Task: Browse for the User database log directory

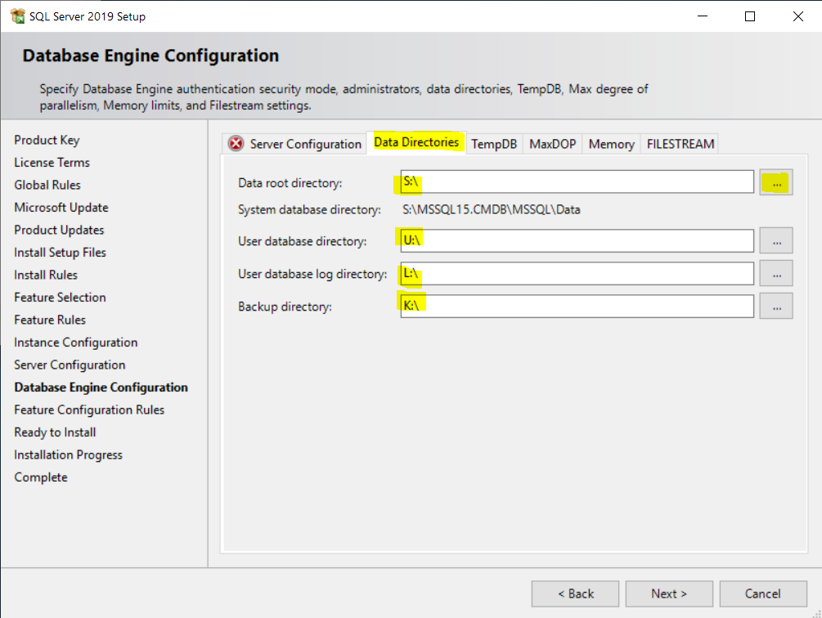Action: pyautogui.click(x=776, y=273)
